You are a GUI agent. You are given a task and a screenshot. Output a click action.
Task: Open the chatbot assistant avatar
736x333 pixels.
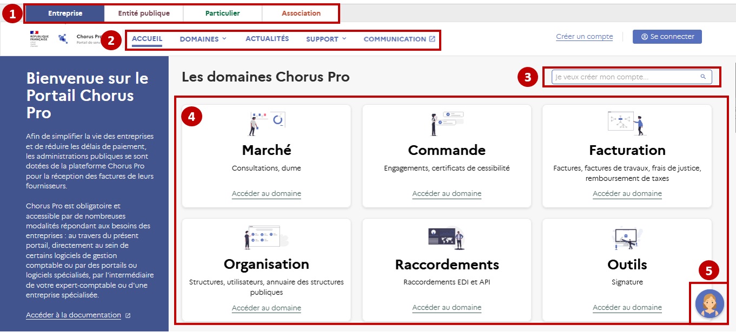click(x=709, y=303)
